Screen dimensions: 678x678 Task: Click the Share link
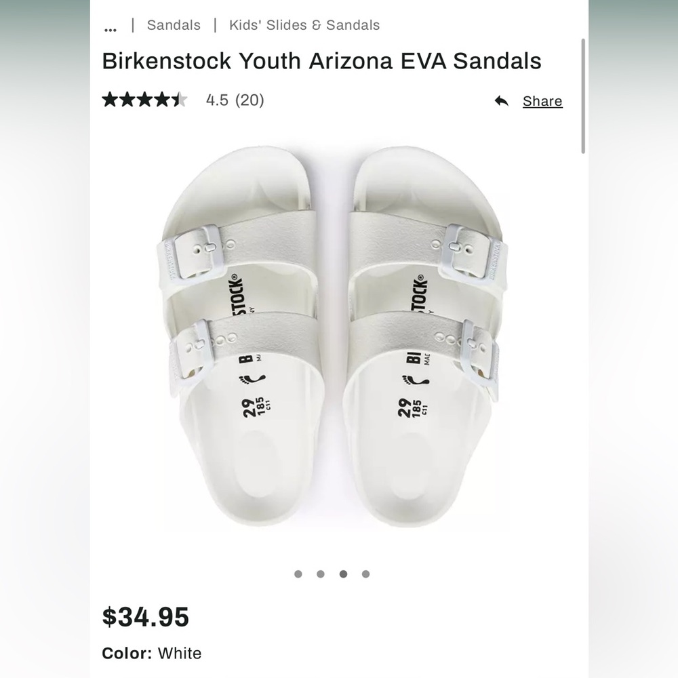pos(542,100)
